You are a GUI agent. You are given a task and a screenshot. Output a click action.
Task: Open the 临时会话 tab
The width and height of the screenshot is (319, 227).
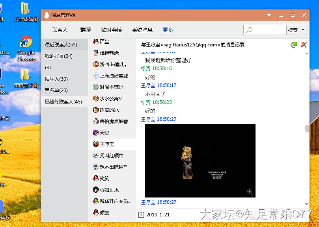tap(112, 30)
